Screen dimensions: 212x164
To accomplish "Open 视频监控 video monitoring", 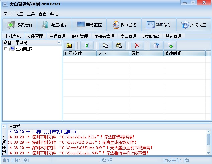I will pyautogui.click(x=124, y=25).
